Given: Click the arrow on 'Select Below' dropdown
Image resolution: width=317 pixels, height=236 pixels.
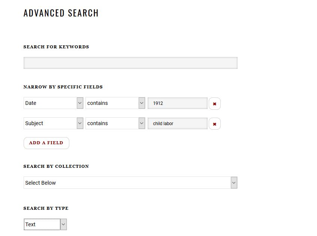Looking at the screenshot, I should click(x=234, y=183).
